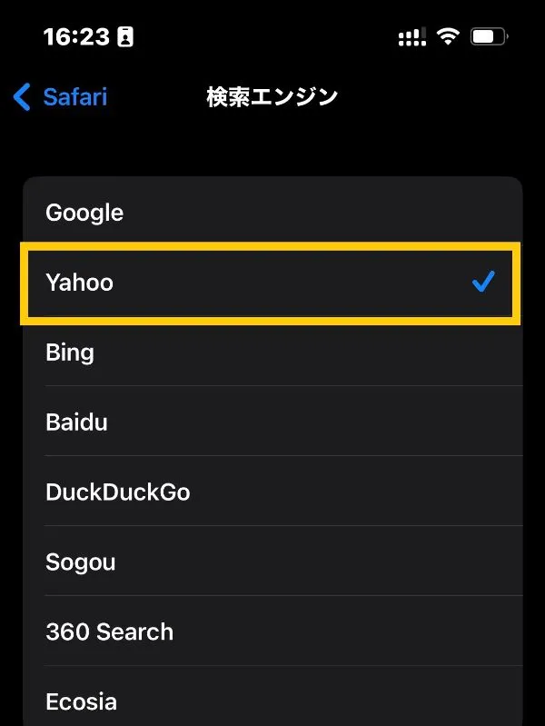
Task: Tap the cellular signal bars icon
Action: [x=412, y=36]
